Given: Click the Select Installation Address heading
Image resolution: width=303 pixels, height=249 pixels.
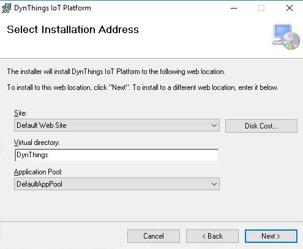Looking at the screenshot, I should (x=73, y=29).
